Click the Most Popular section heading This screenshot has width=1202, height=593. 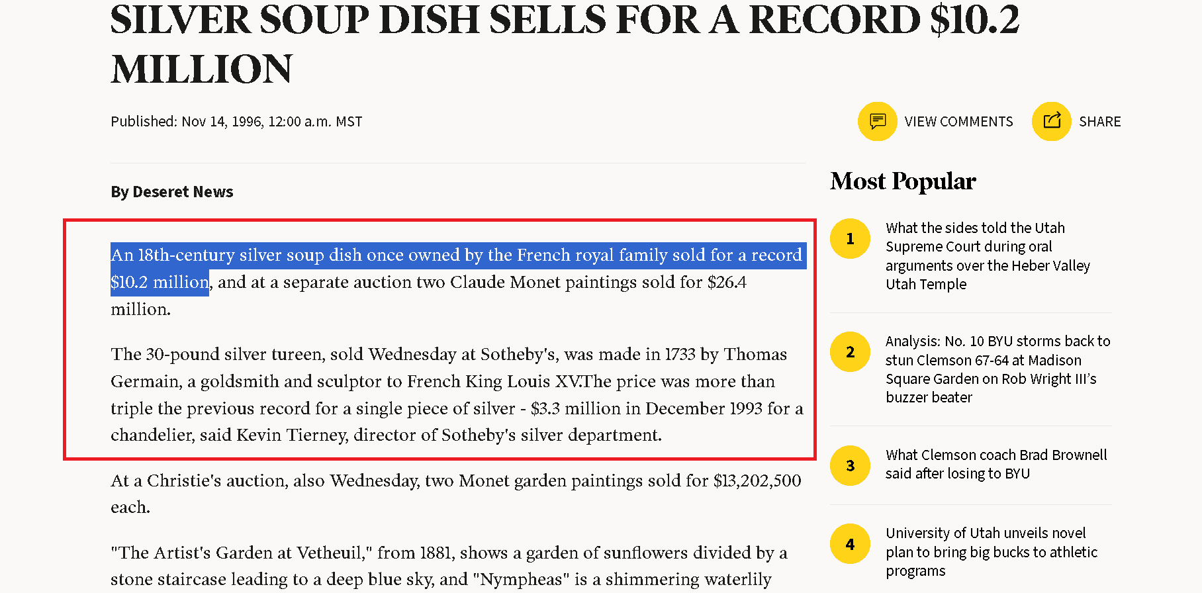click(x=903, y=181)
